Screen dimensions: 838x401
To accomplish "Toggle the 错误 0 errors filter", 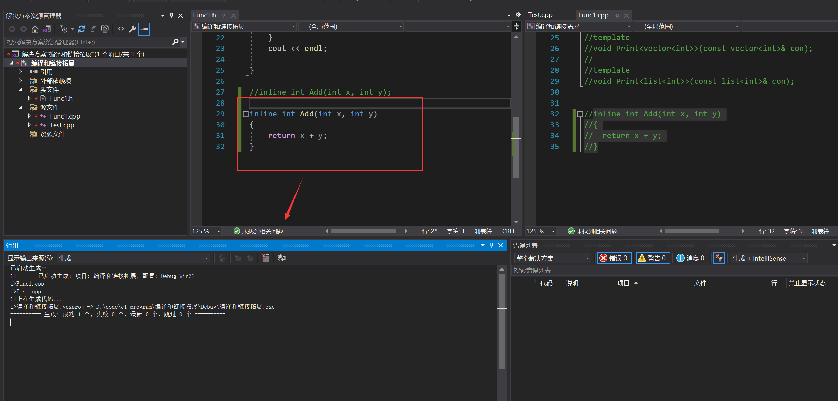I will coord(614,258).
